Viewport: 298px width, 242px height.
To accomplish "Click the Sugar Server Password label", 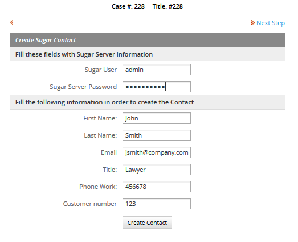I will (83, 87).
